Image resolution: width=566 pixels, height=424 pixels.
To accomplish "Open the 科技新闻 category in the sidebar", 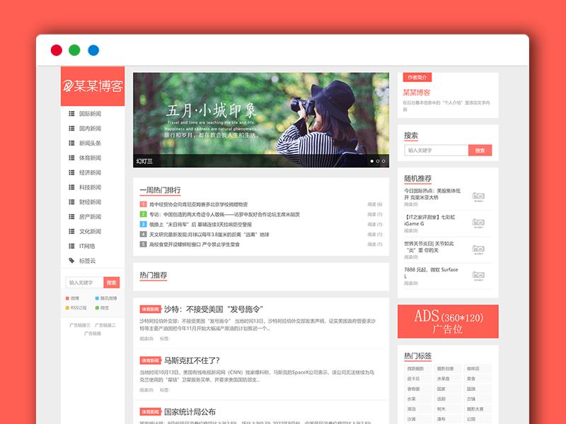I will pyautogui.click(x=91, y=187).
